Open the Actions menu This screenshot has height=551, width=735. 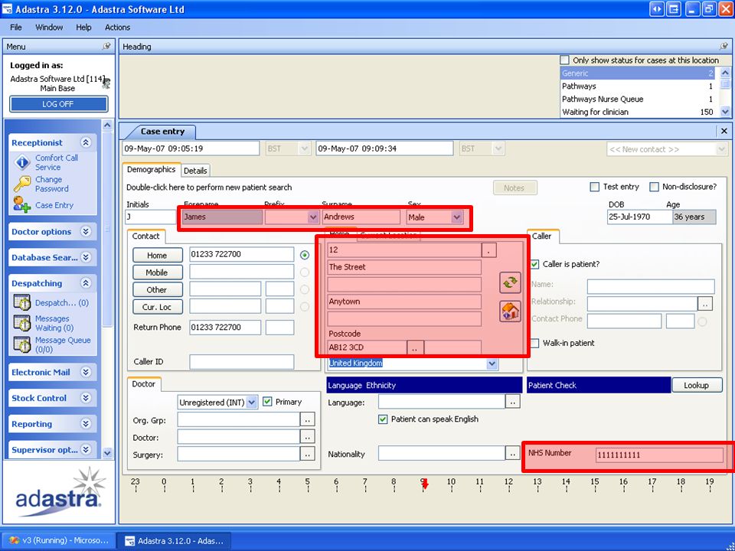click(118, 28)
